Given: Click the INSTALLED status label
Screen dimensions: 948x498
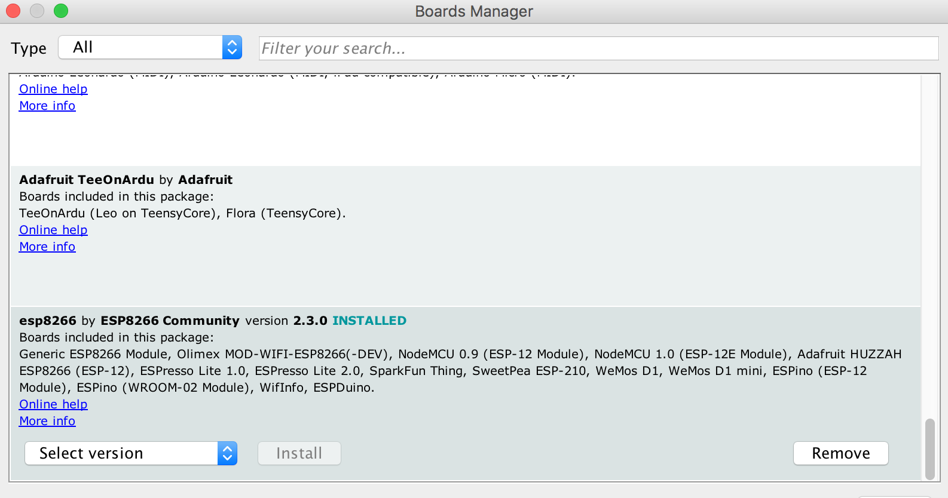Looking at the screenshot, I should [x=369, y=321].
